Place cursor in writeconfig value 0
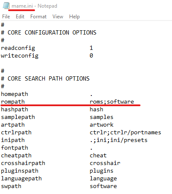 tap(91, 55)
